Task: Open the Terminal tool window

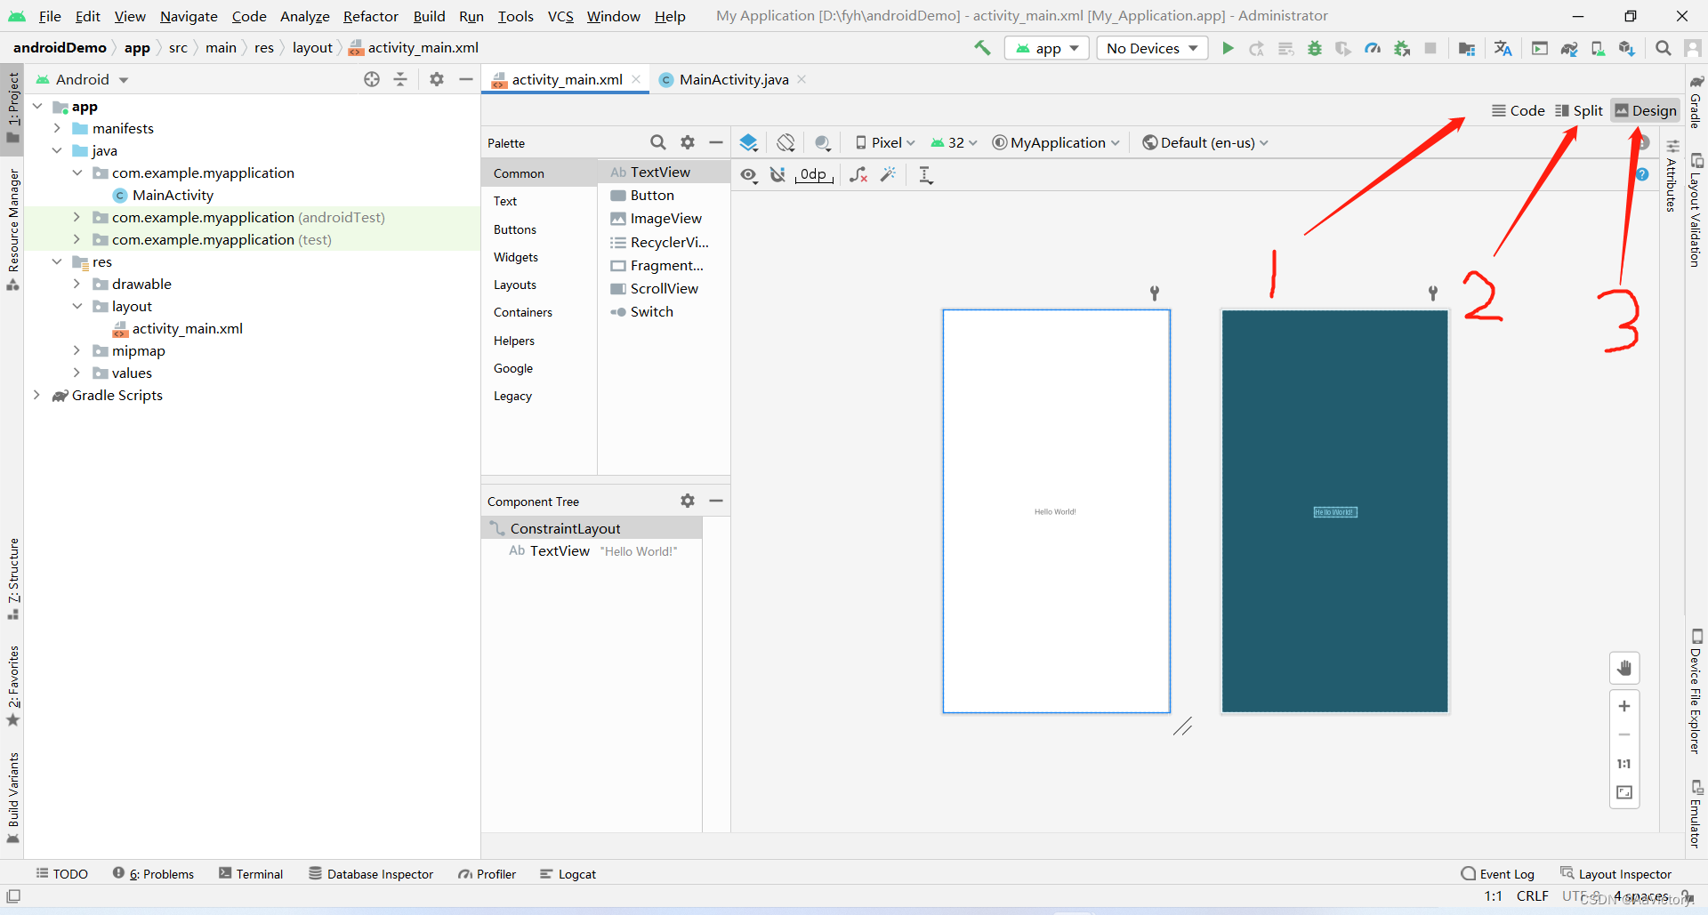Action: [x=251, y=874]
